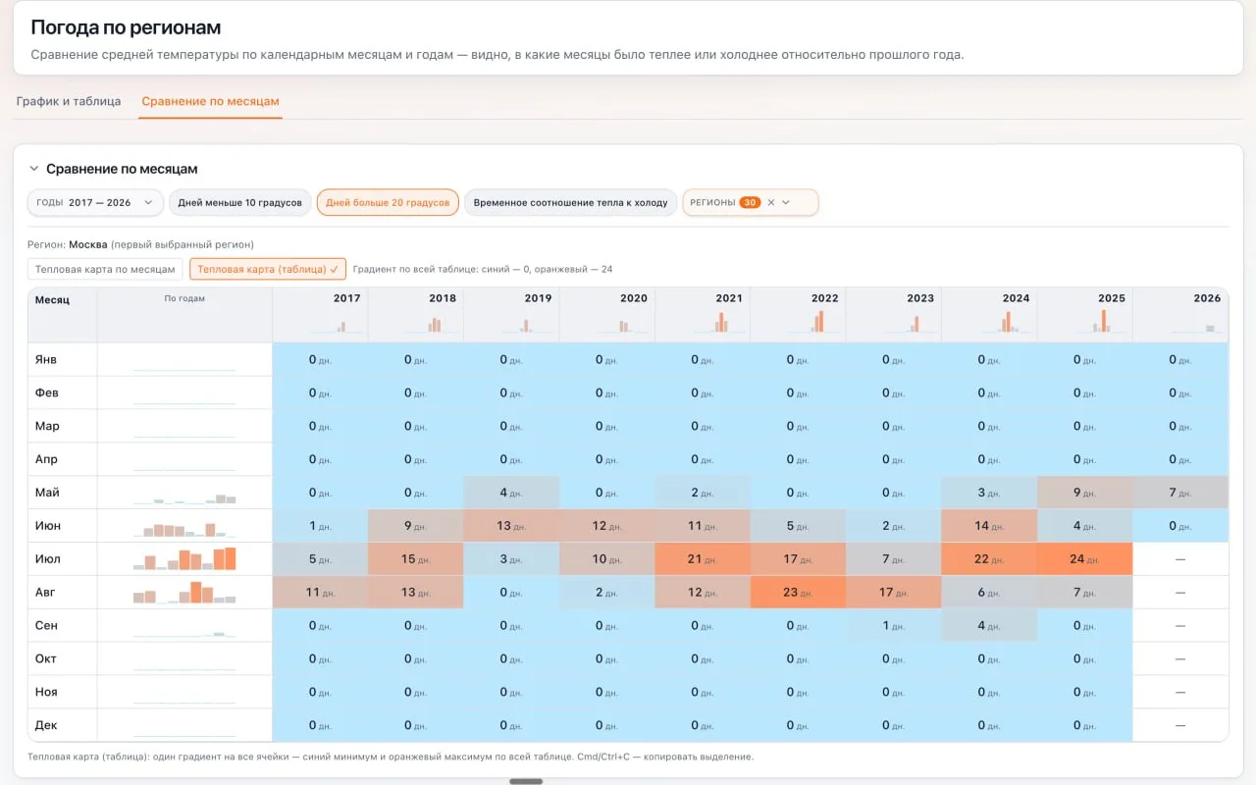Clear regions filter with the X icon

click(x=771, y=202)
